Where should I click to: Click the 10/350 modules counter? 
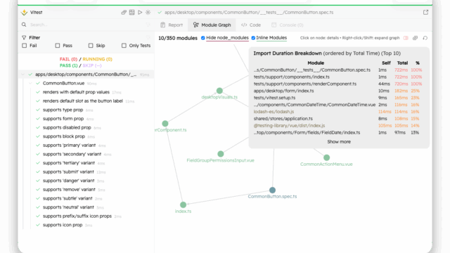tap(178, 38)
